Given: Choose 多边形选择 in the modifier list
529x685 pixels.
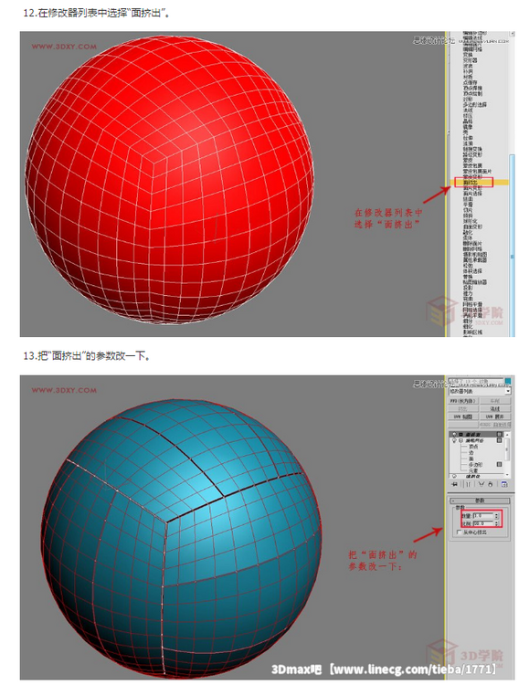Looking at the screenshot, I should (475, 105).
